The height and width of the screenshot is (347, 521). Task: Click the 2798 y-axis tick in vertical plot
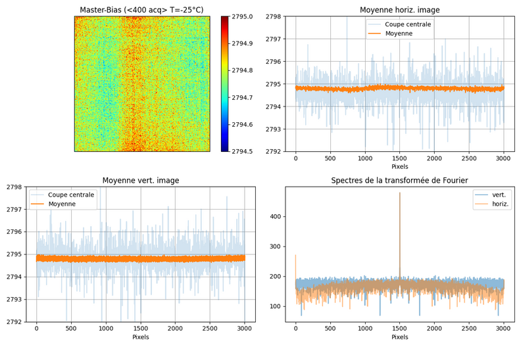[x=13, y=187]
